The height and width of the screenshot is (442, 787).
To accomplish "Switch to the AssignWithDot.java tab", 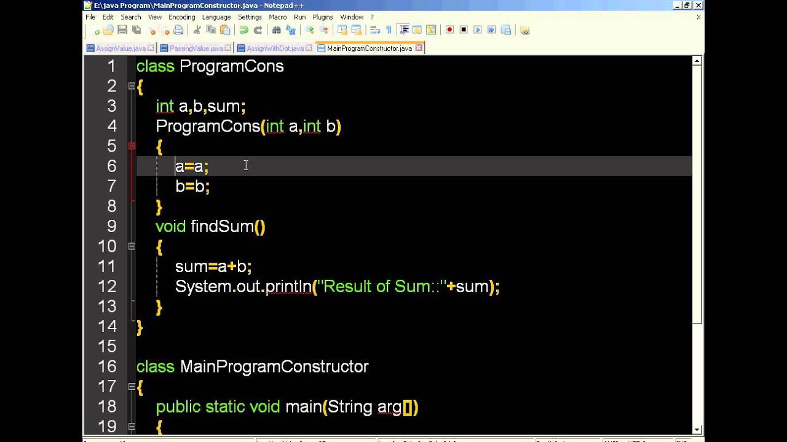I will coord(275,48).
